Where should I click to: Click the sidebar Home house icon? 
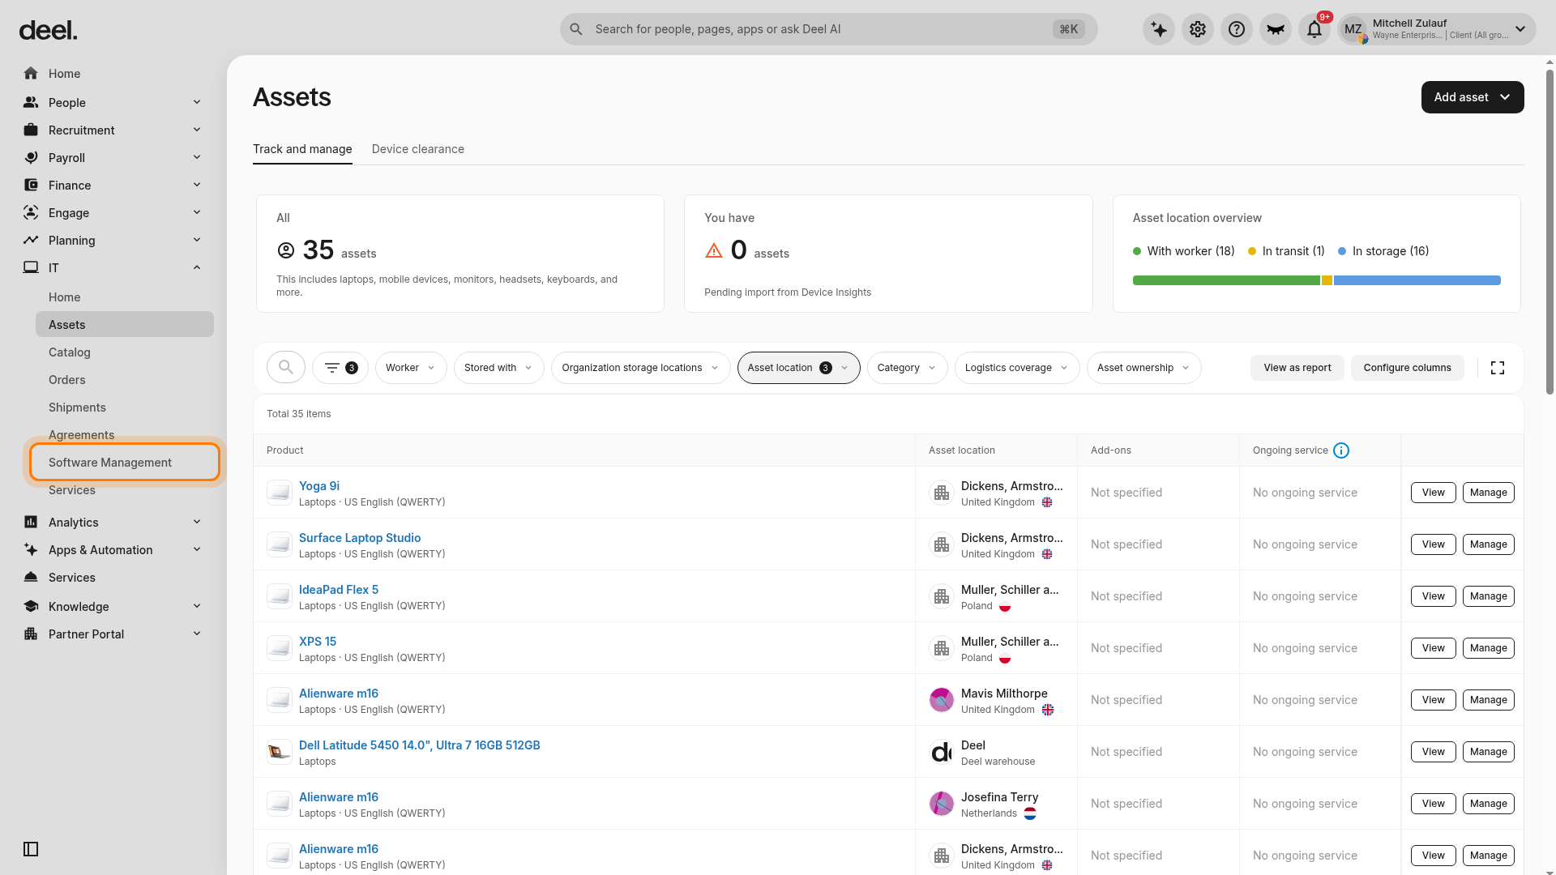(31, 74)
